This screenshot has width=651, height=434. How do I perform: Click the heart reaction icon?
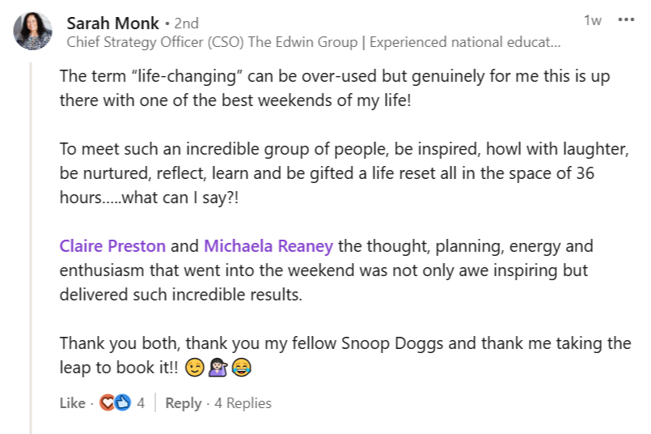tap(108, 402)
